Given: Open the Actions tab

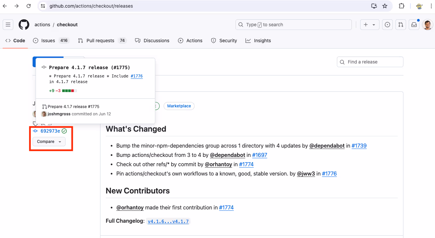Looking at the screenshot, I should point(190,41).
